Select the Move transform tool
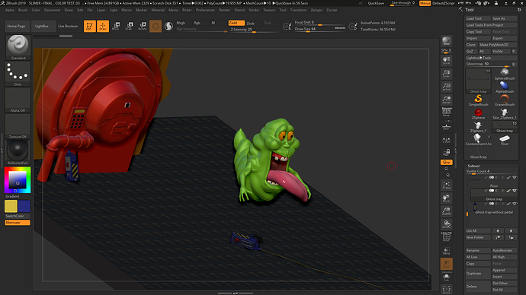The image size is (526, 295). 116,26
